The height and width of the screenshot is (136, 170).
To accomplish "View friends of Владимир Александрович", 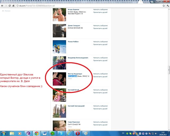I will (x=100, y=61).
